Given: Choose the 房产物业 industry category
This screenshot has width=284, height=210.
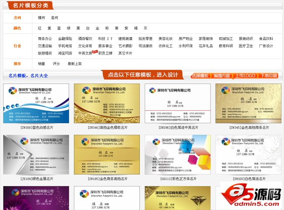Looking at the screenshot, I should point(186,39).
